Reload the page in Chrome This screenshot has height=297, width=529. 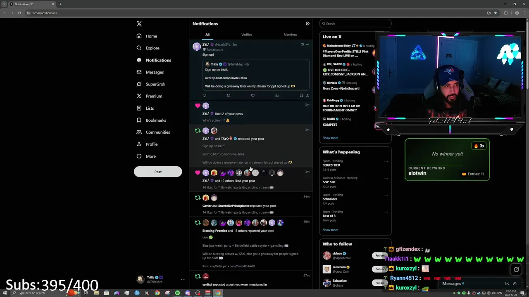click(x=19, y=13)
